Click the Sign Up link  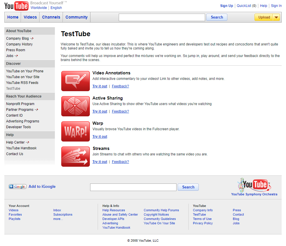(226, 6)
